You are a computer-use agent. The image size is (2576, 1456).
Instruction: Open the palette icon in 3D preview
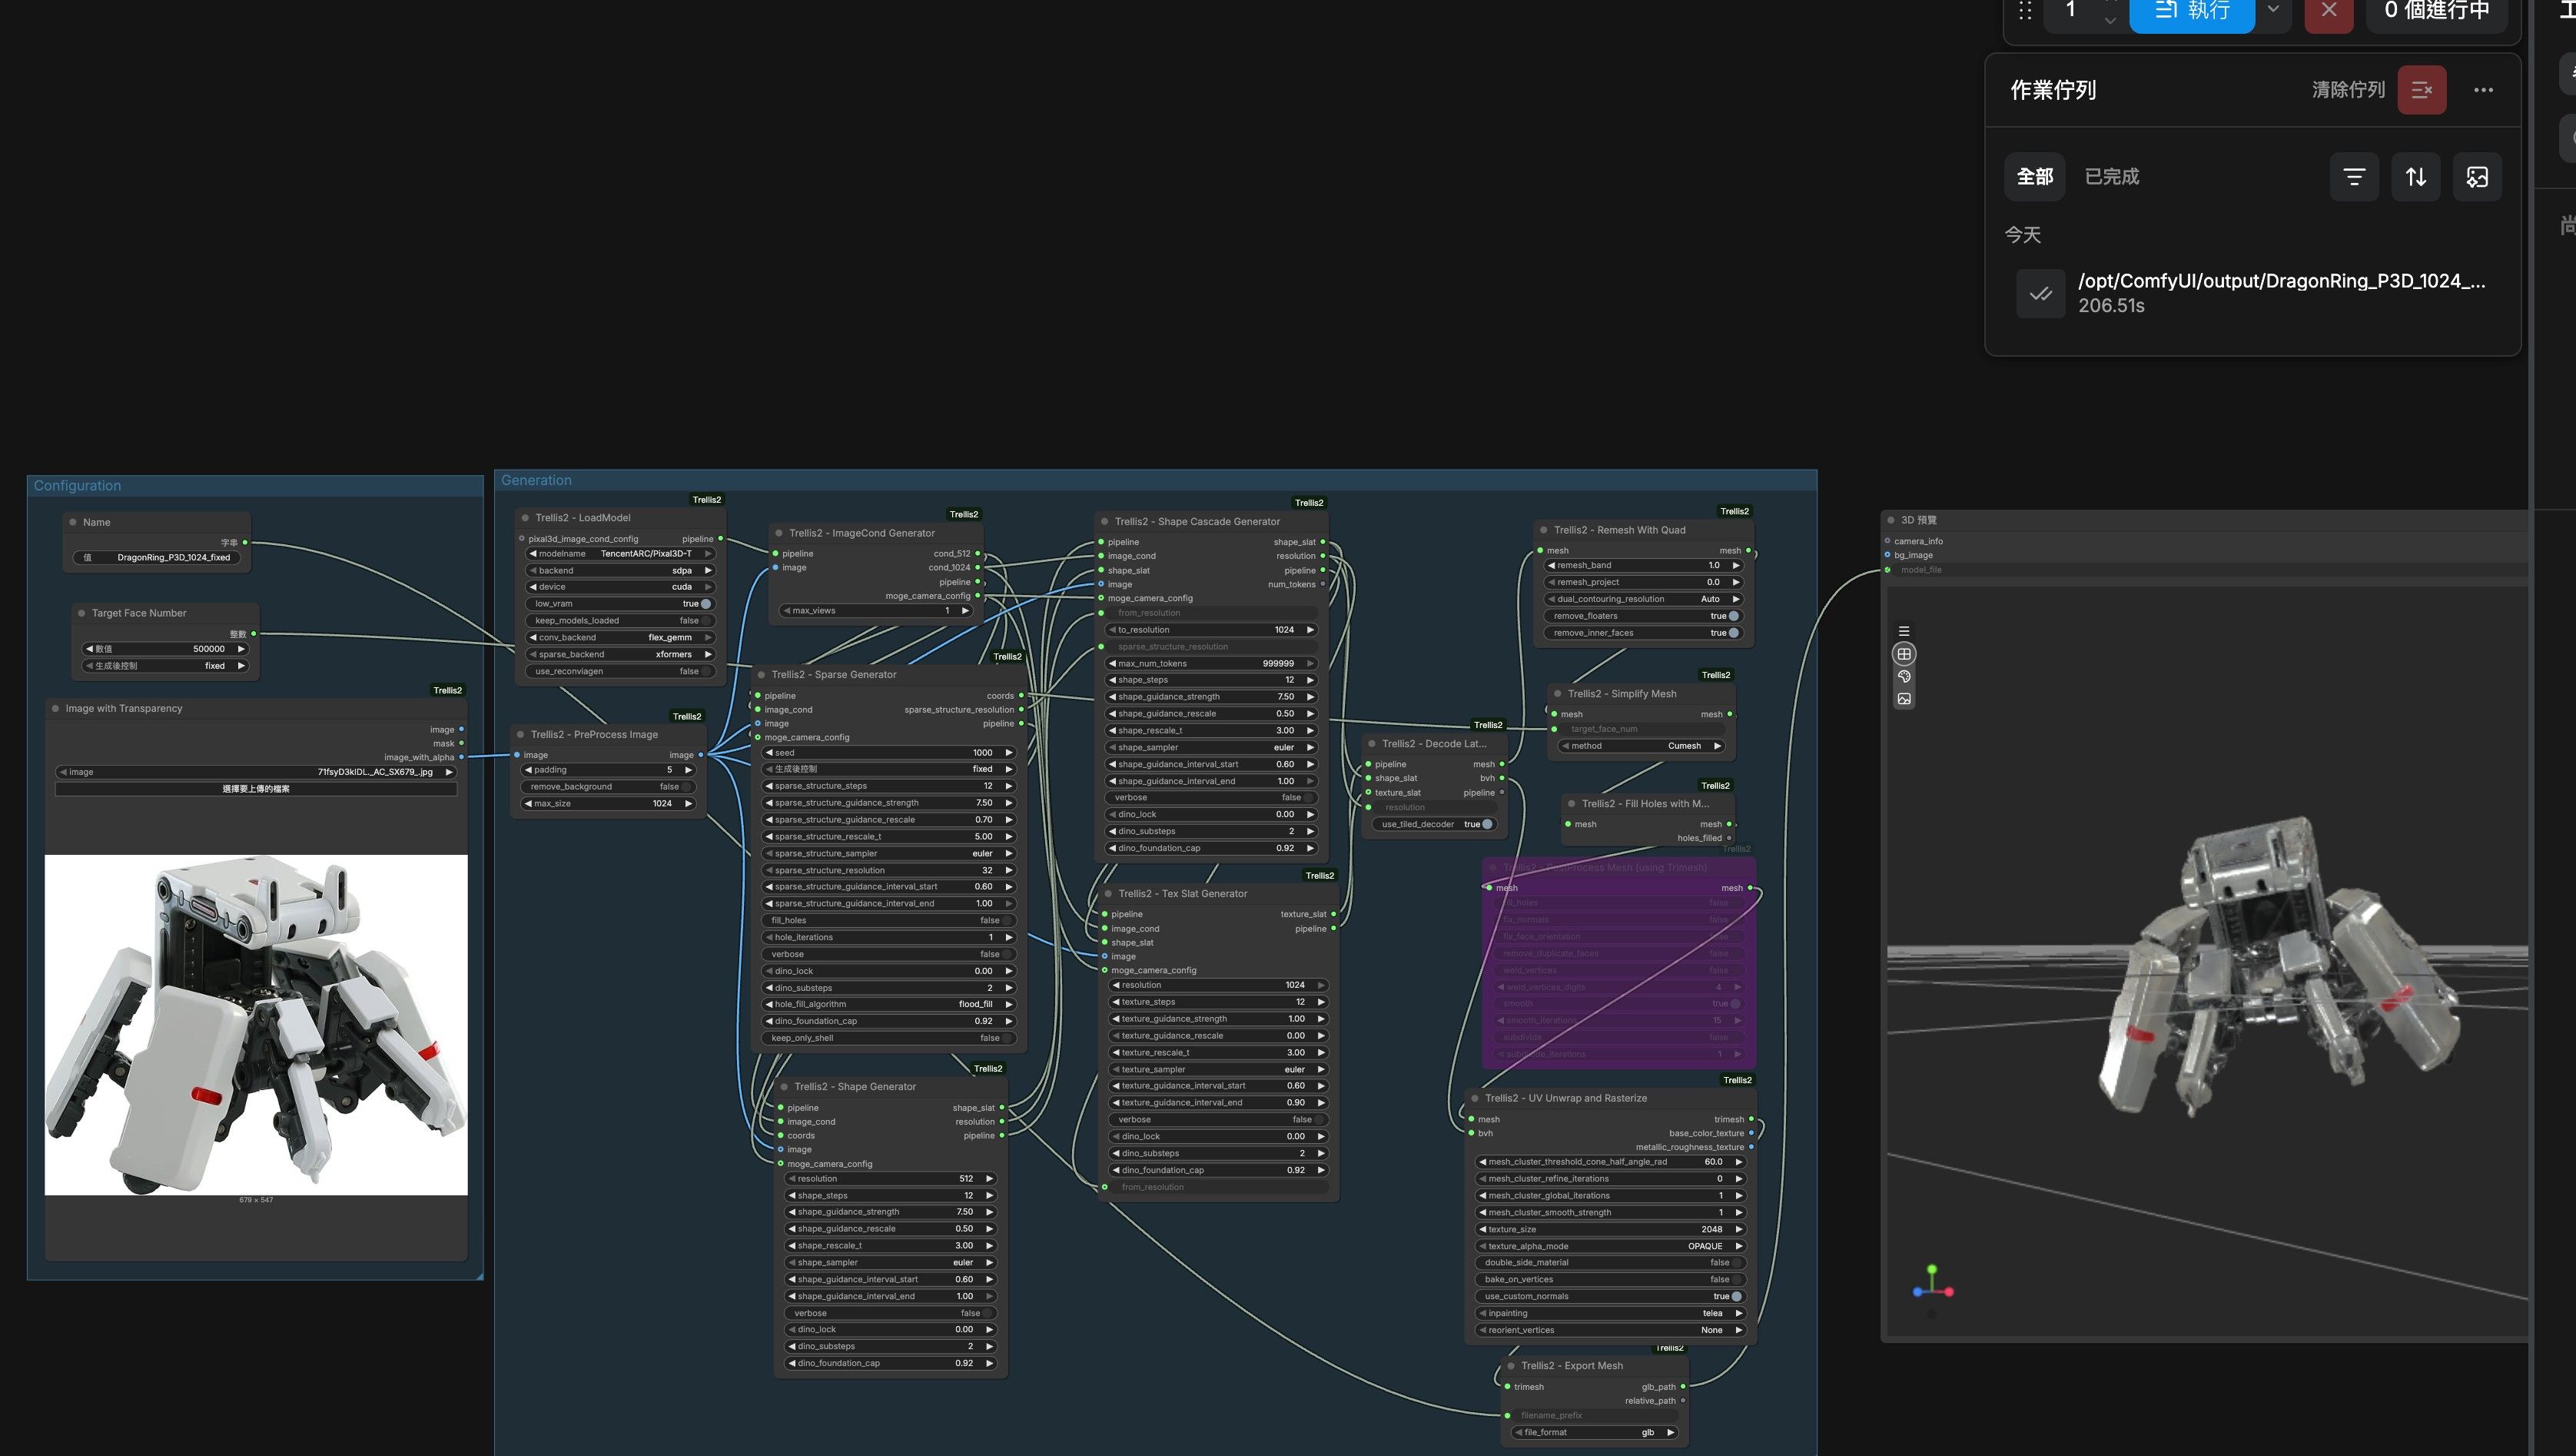[x=1904, y=677]
